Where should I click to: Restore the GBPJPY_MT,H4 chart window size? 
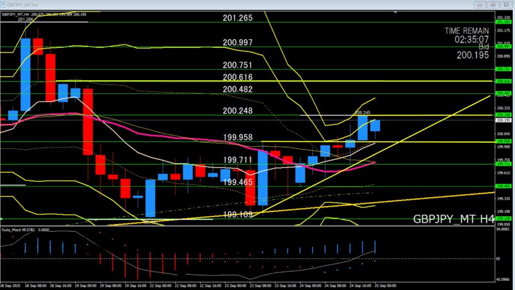pos(493,5)
